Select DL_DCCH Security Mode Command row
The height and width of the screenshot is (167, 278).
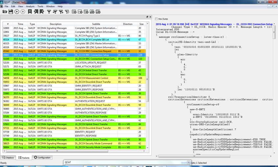[74, 143]
